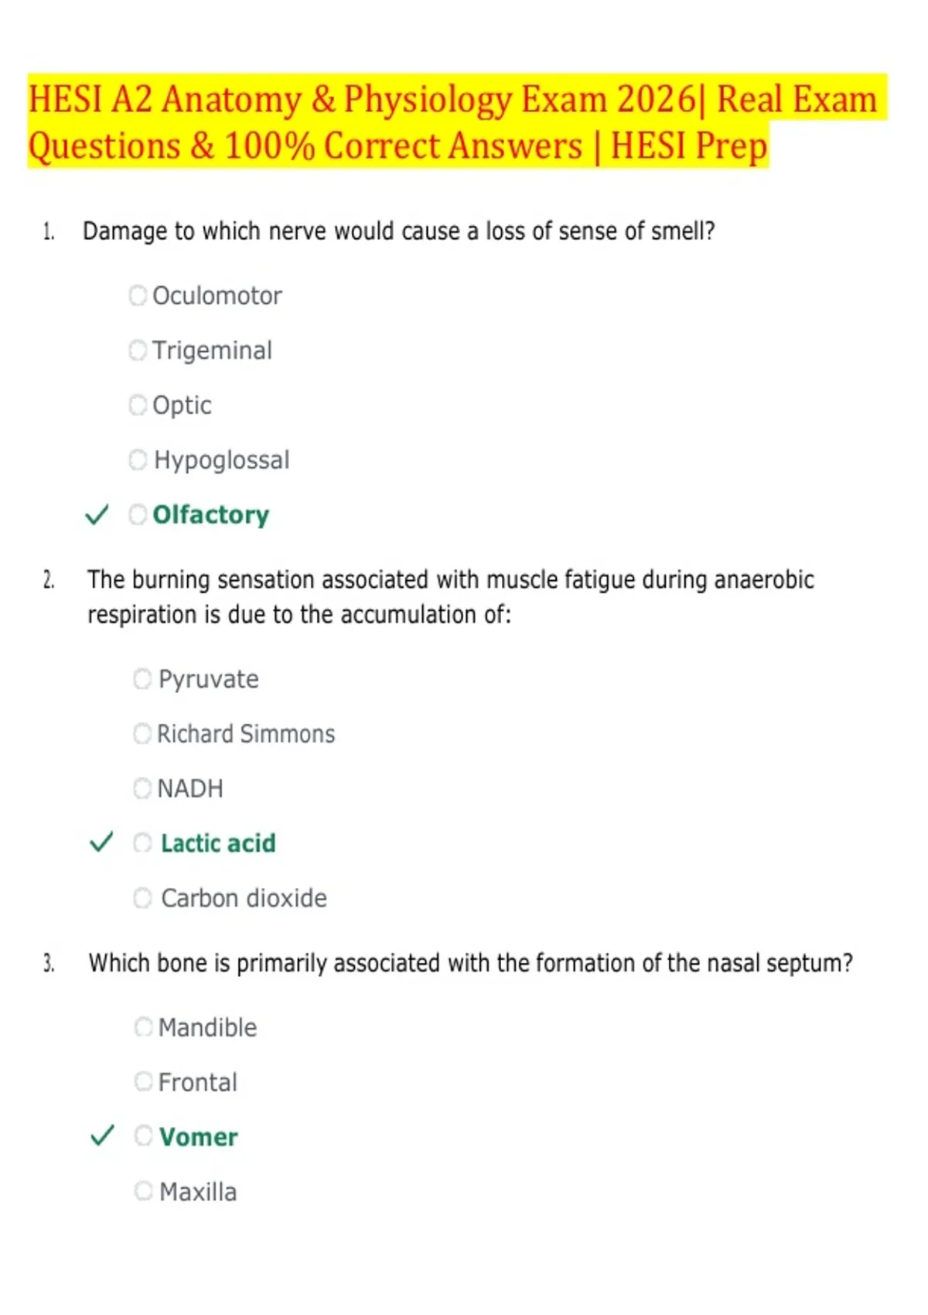The height and width of the screenshot is (1315, 928).
Task: Select the Optic answer radio
Action: (x=138, y=405)
